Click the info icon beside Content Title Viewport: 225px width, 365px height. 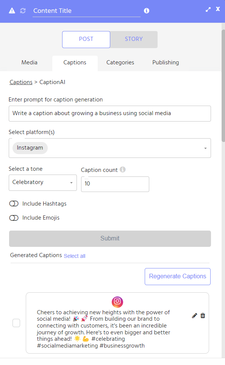point(147,11)
